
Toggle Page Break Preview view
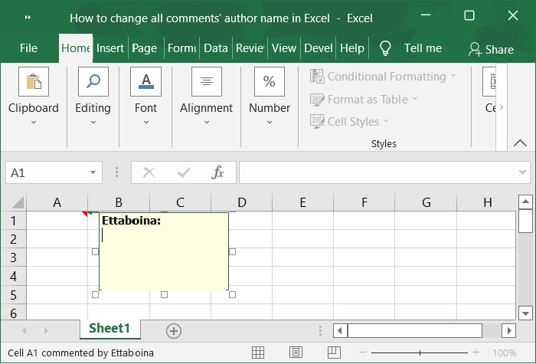point(333,353)
